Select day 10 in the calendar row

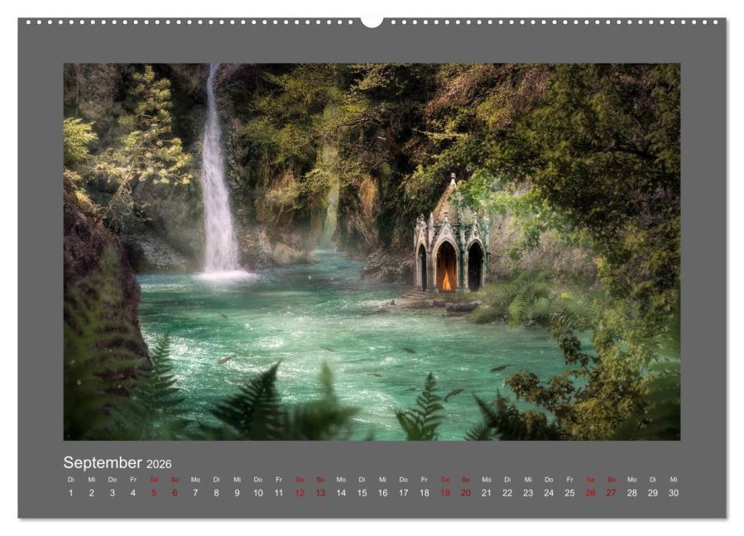[257, 493]
